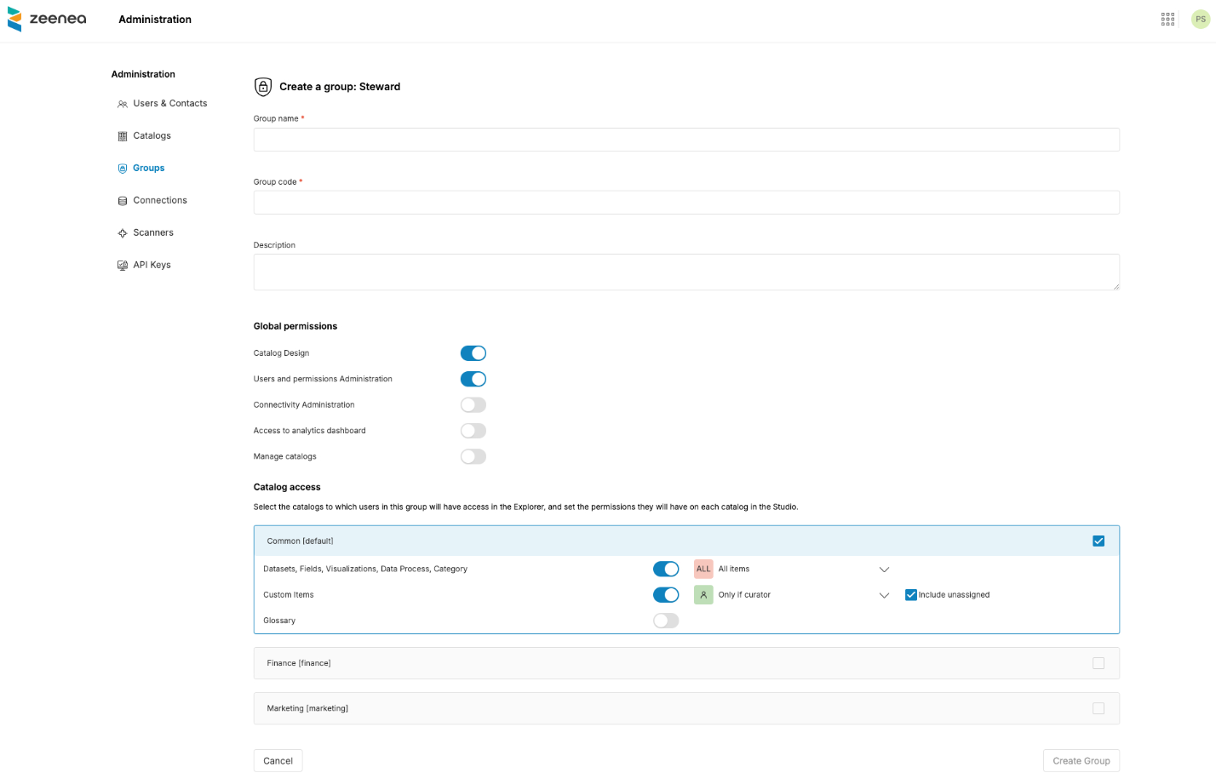1216x773 pixels.
Task: Check the Finance catalog checkbox
Action: click(x=1098, y=663)
